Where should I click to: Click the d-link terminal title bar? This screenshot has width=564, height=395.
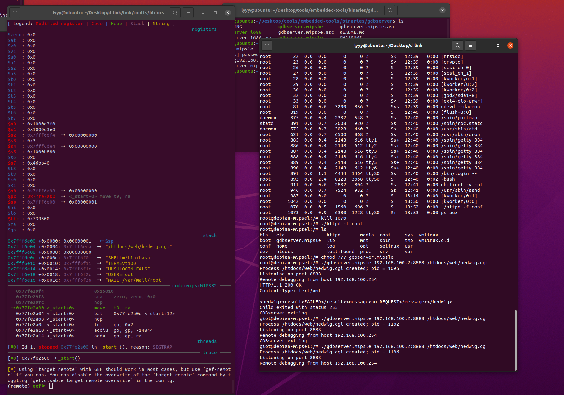tap(388, 46)
